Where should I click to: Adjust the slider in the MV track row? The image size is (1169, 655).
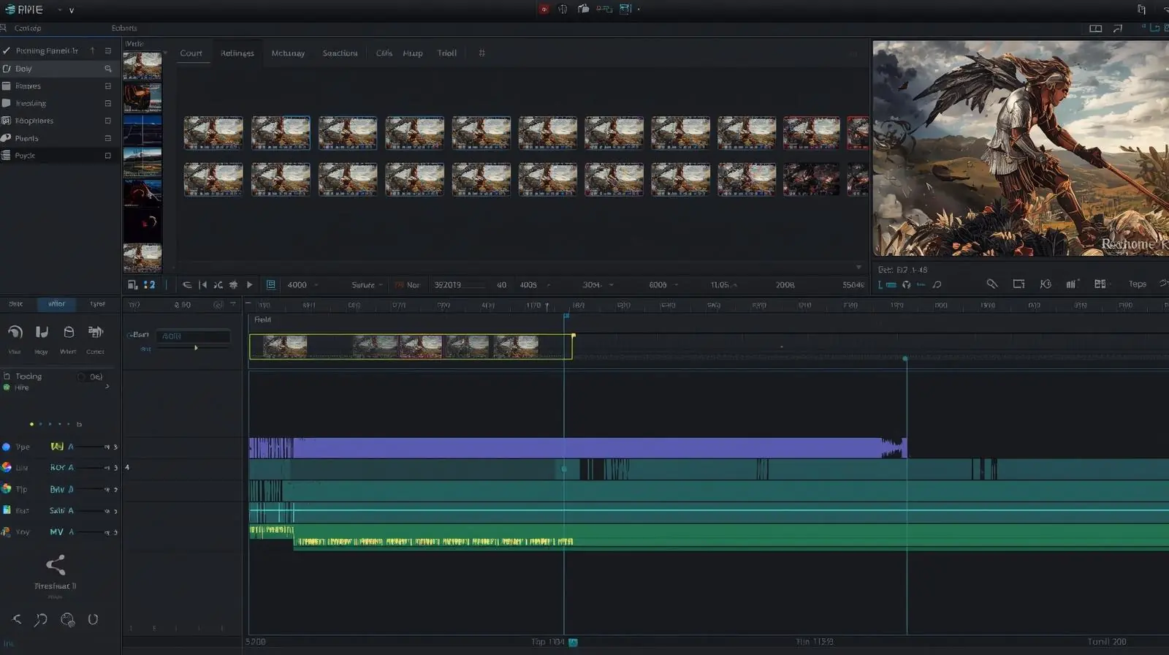point(91,532)
